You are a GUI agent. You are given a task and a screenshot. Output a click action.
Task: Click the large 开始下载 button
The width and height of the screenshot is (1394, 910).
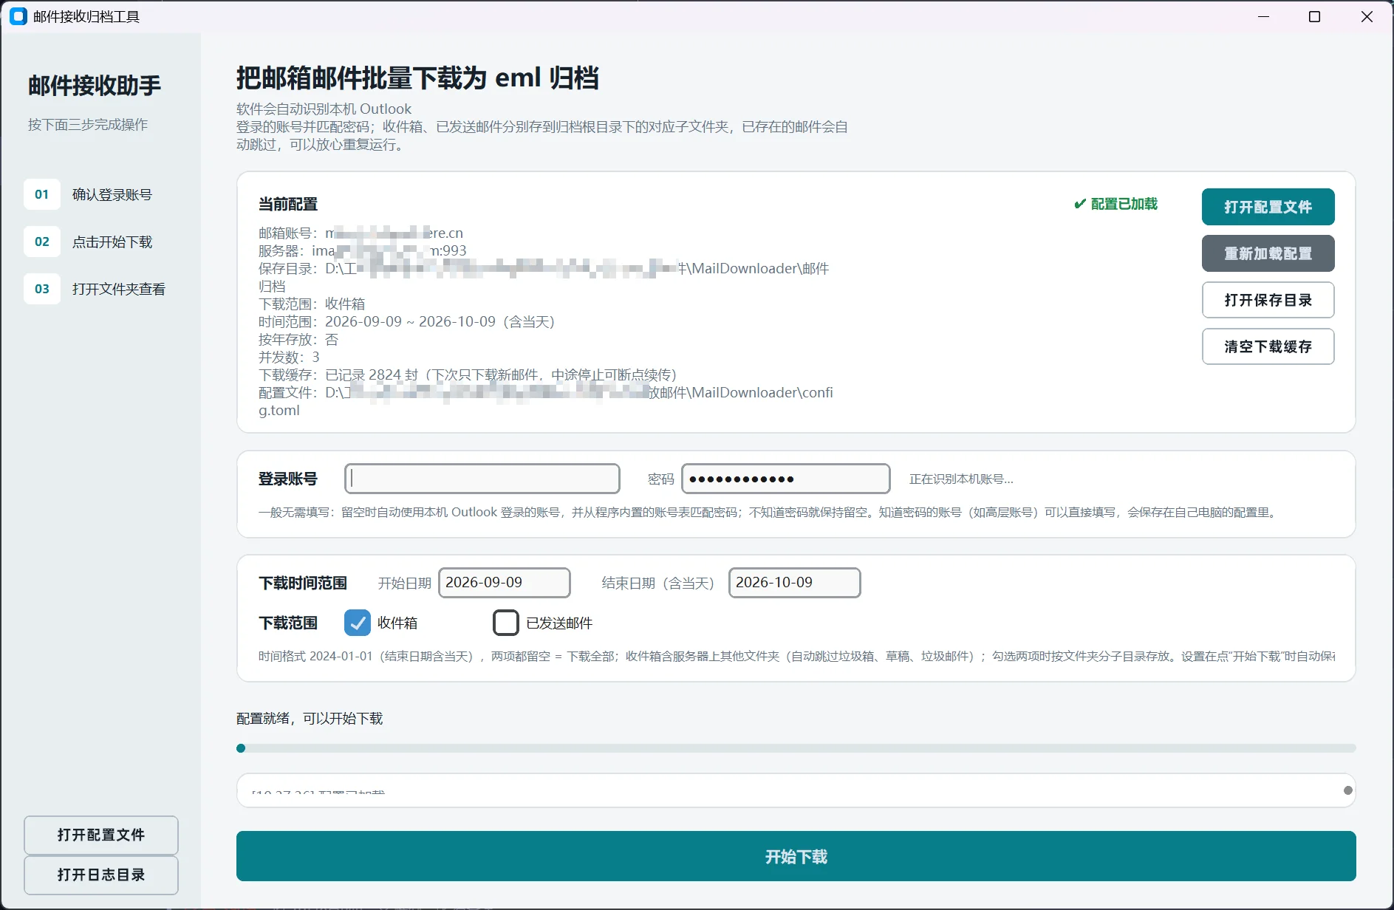796,856
